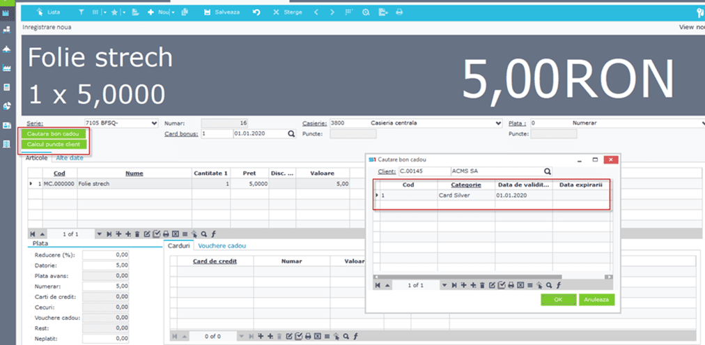Click the undo arrow icon in toolbar

click(256, 13)
